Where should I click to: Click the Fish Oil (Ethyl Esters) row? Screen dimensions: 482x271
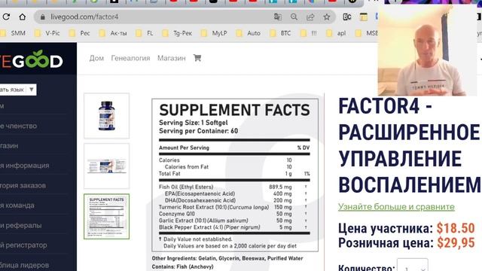coord(234,187)
